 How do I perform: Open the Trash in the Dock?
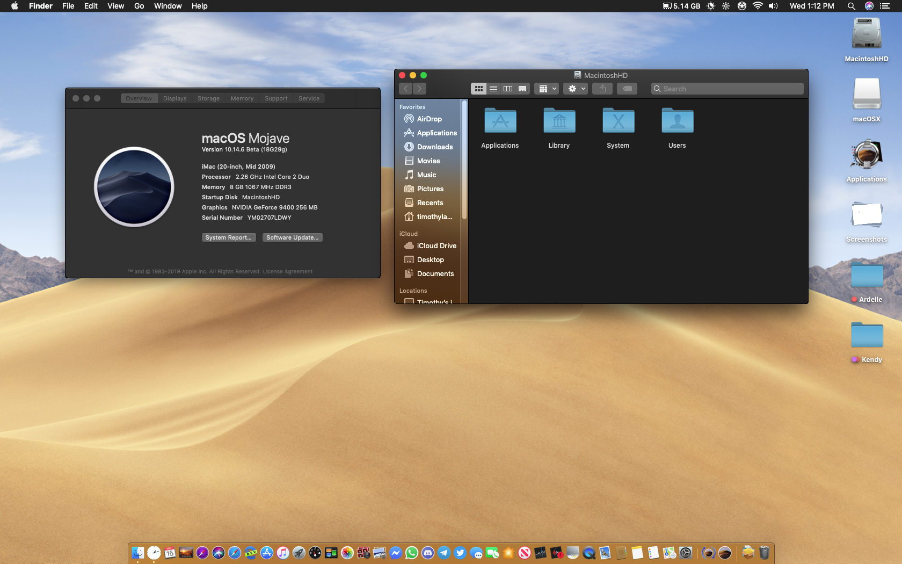click(764, 553)
